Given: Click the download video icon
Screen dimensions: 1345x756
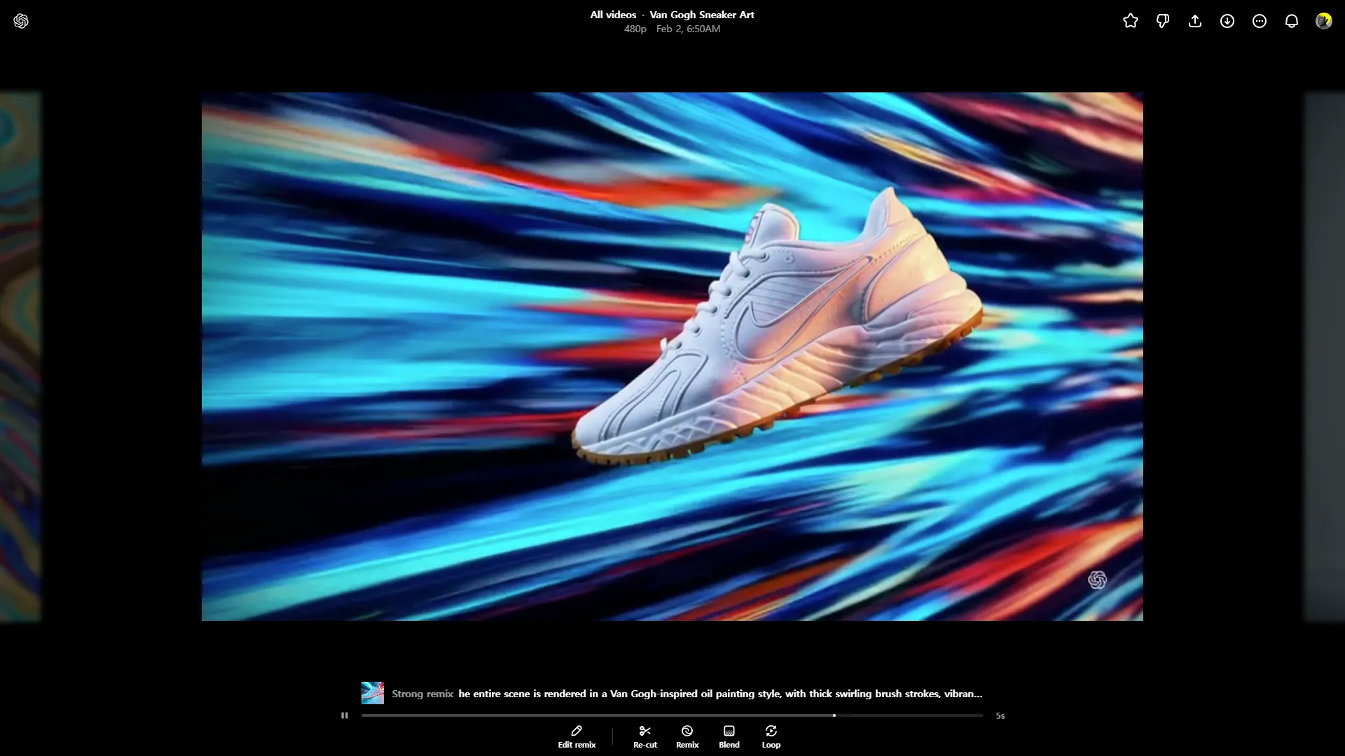Looking at the screenshot, I should pos(1227,21).
